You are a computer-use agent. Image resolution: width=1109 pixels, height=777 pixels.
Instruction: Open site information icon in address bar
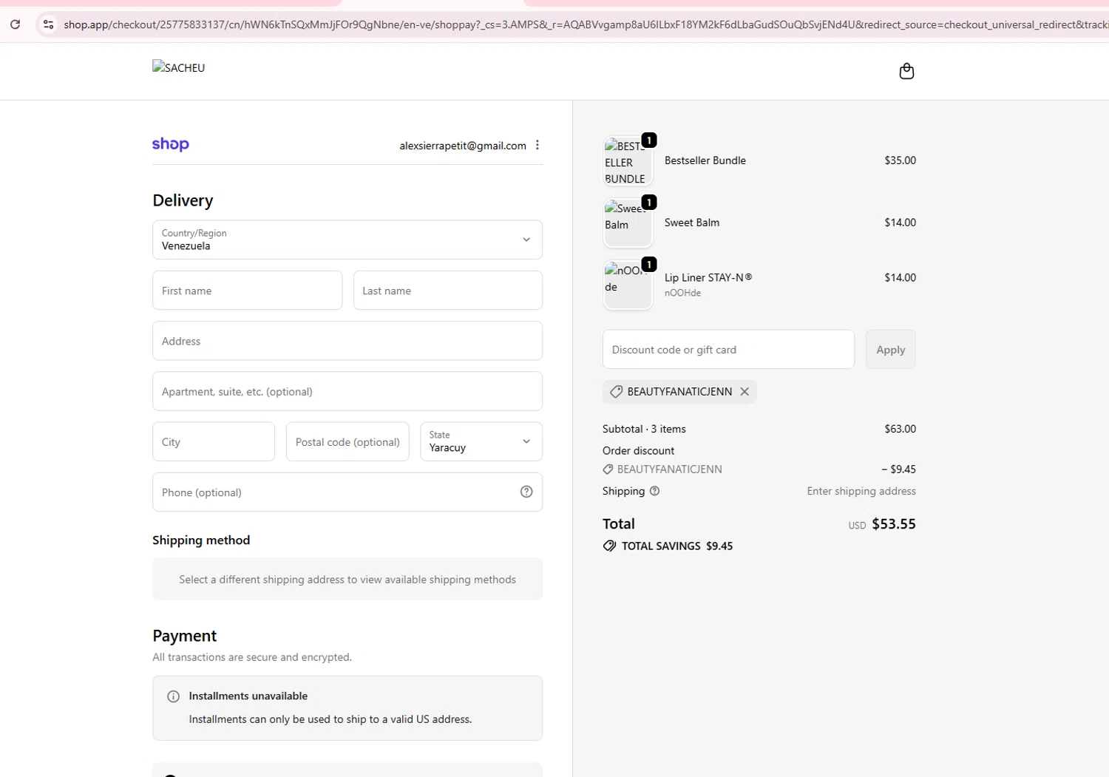coord(48,24)
